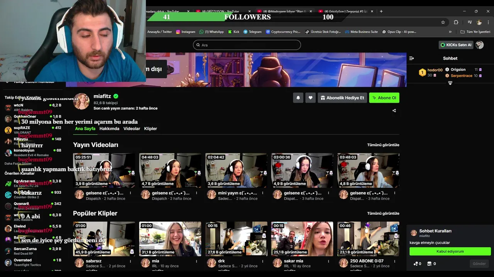Play the sakar mia clip thumbnail

pos(302,239)
